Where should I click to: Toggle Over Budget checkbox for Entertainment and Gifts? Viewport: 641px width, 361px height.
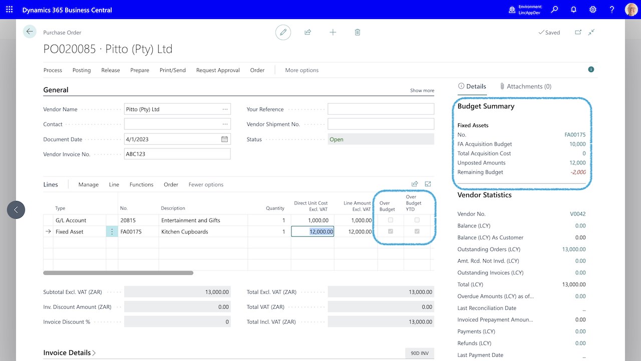pyautogui.click(x=391, y=220)
